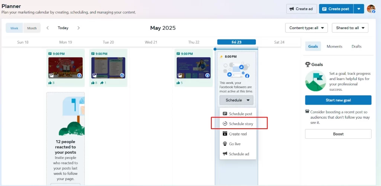This screenshot has width=381, height=186.
Task: Click photo icon on Thursday post
Action: 180,75
